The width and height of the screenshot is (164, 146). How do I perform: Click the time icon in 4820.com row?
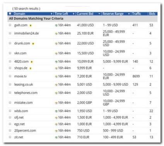tap(56, 62)
